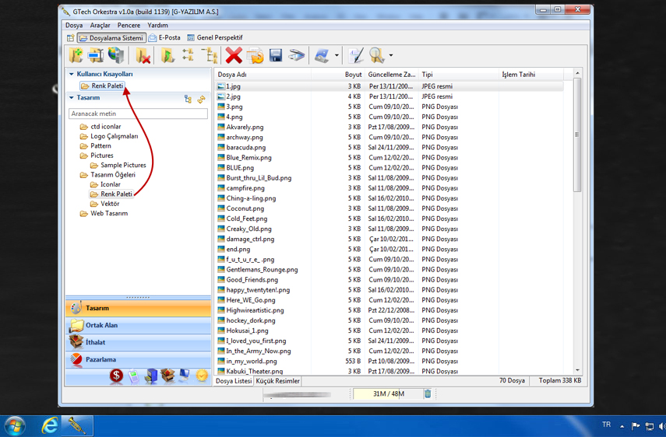Click the refresh arrows icon in Tasarım header

coord(202,99)
